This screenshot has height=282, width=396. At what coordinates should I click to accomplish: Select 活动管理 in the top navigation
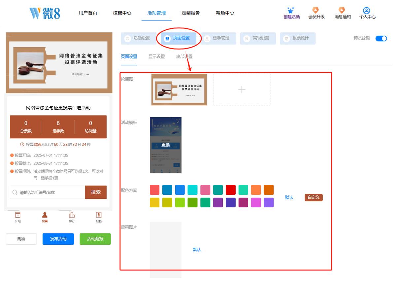click(x=156, y=13)
